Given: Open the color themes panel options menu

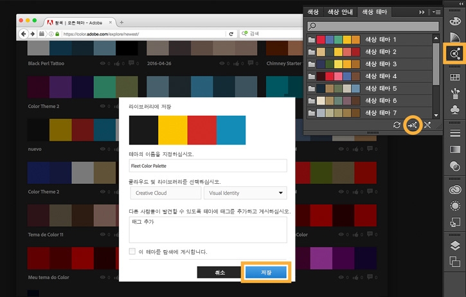Looking at the screenshot, I should [436, 12].
